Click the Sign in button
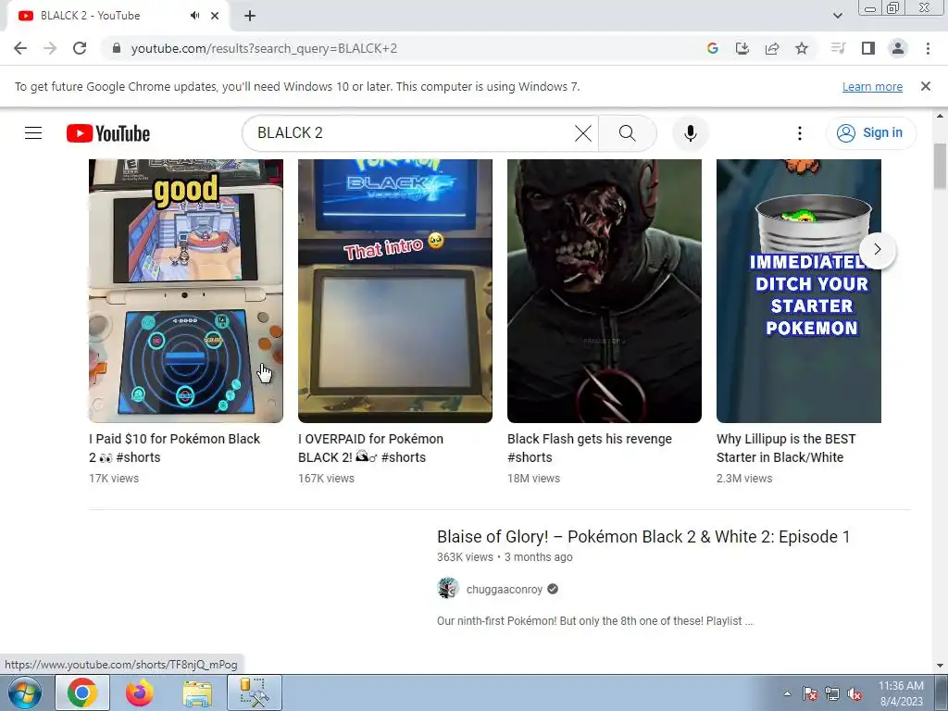Screen dimensions: 948x711 point(870,133)
